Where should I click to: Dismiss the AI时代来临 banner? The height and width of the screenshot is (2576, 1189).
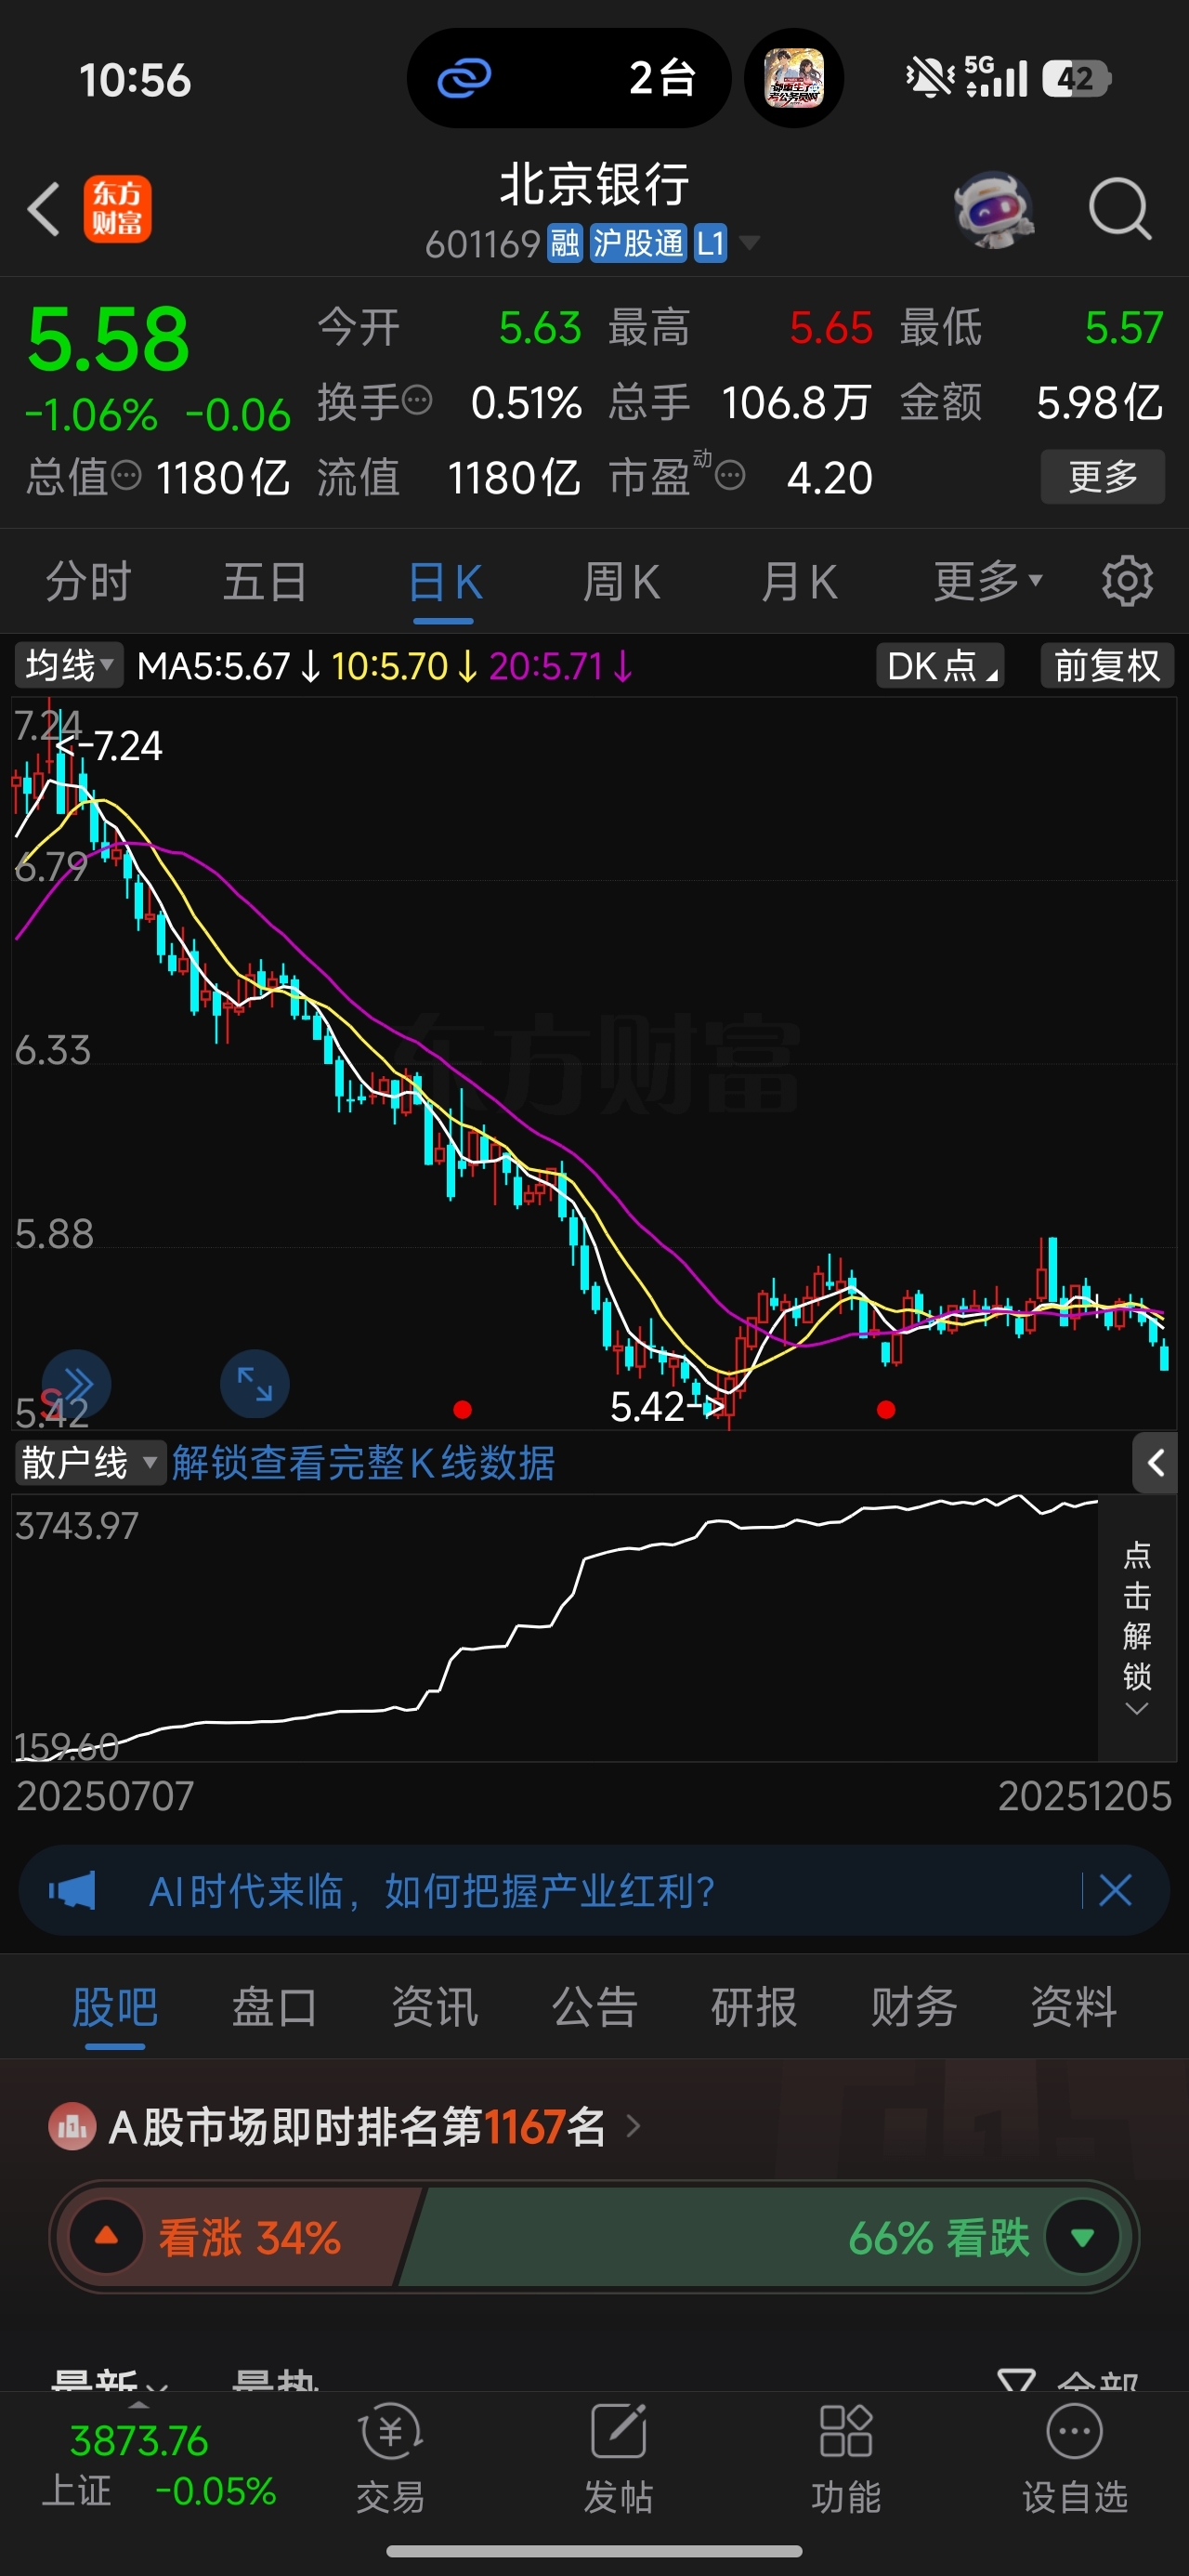1115,1891
